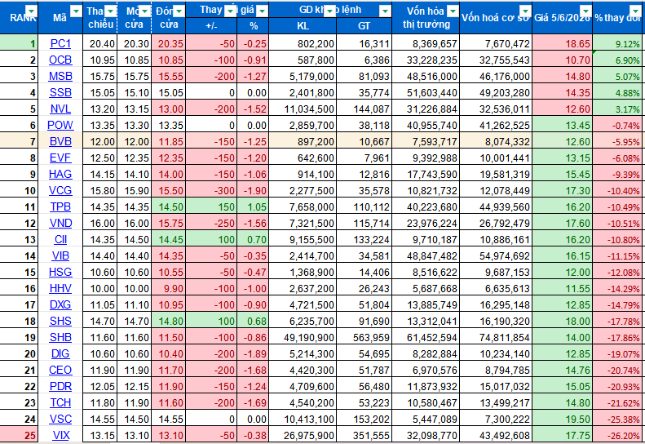This screenshot has height=444, width=645.
Task: Open the TPB ticker link
Action: click(60, 206)
